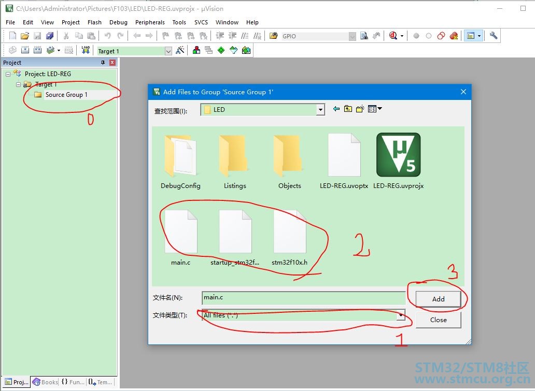Screen dimensions: 535x391
Task: Click the Save All toolbar icon
Action: [x=50, y=35]
